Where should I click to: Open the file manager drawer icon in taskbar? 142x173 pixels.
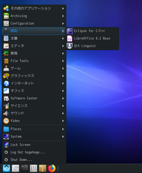pyautogui.click(x=15, y=168)
